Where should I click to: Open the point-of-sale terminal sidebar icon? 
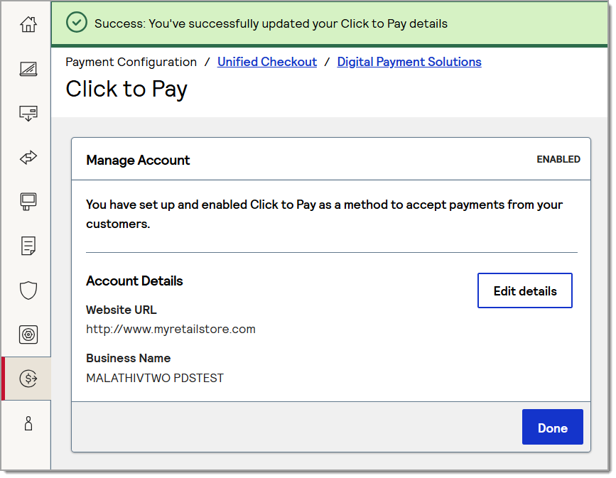(28, 202)
